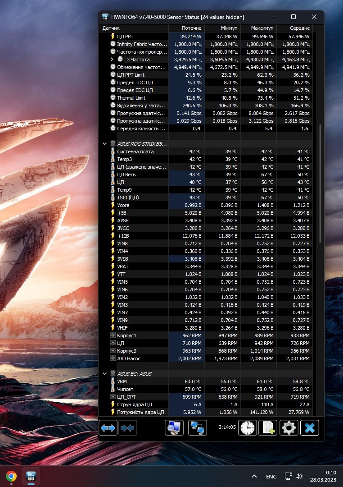
Task: Open Chrome from the taskbar
Action: pyautogui.click(x=11, y=476)
